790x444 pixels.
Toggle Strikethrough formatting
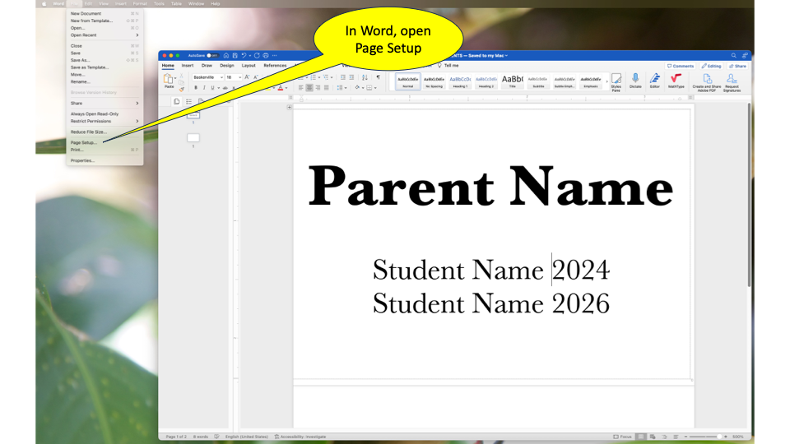(225, 88)
